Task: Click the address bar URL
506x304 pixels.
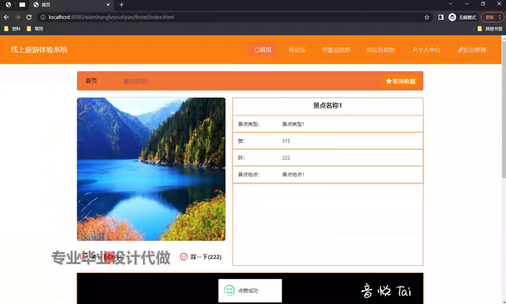Action: (x=111, y=17)
